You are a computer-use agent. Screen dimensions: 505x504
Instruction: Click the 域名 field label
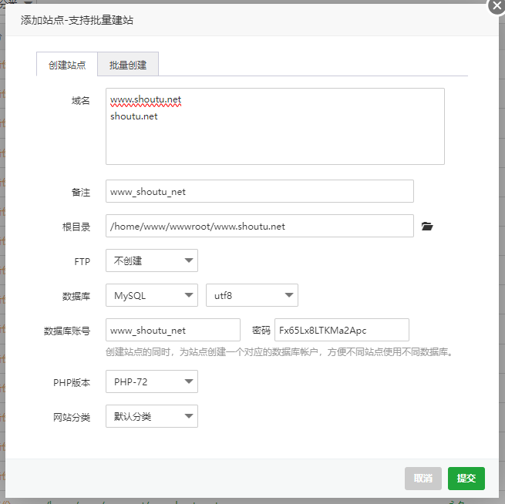(x=80, y=101)
